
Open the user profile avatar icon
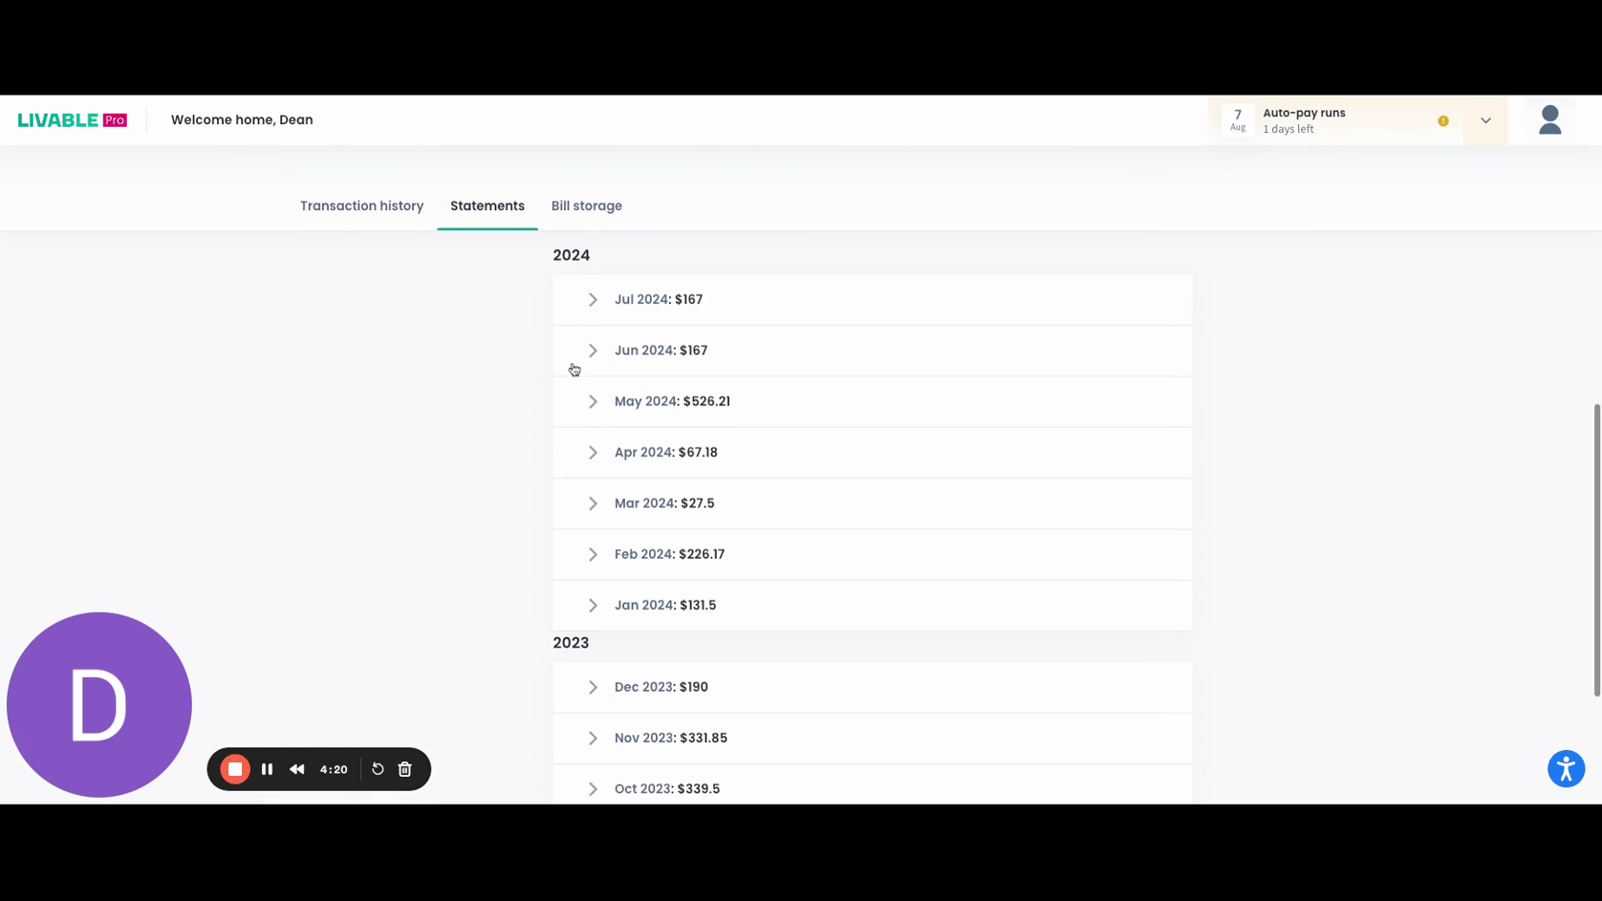(1549, 120)
